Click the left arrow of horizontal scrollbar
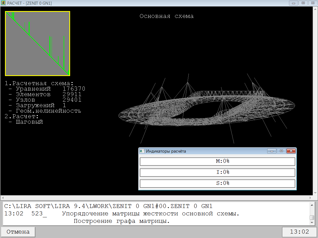318x238 pixels. 3,198
